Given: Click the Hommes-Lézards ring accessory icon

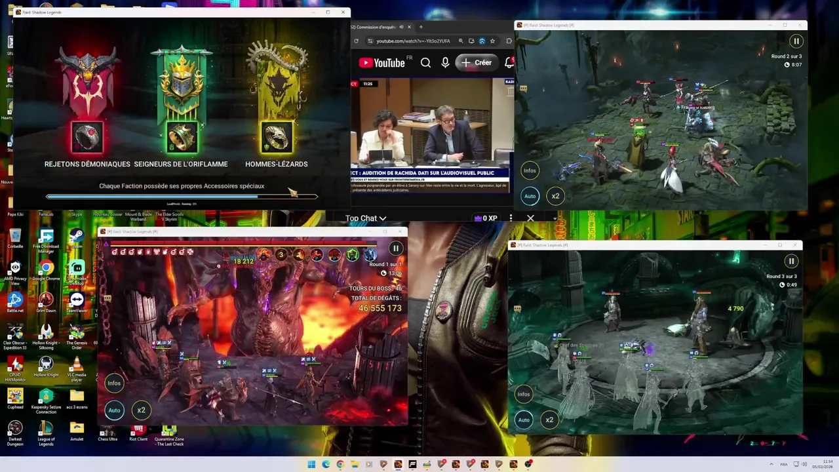Looking at the screenshot, I should (276, 138).
